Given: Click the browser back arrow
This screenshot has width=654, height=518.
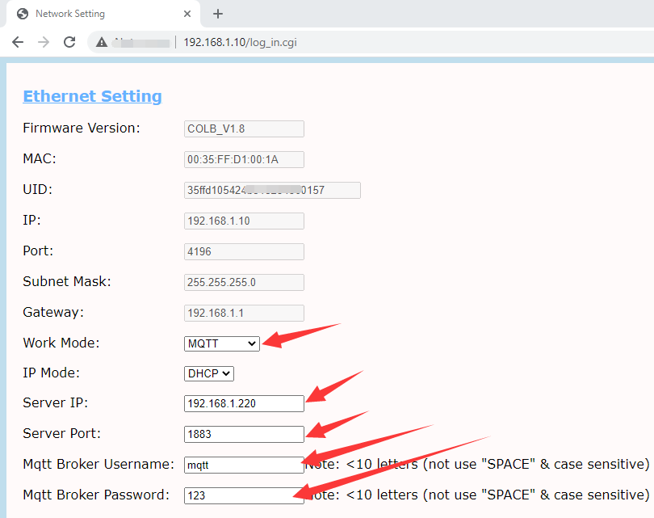Looking at the screenshot, I should click(18, 42).
